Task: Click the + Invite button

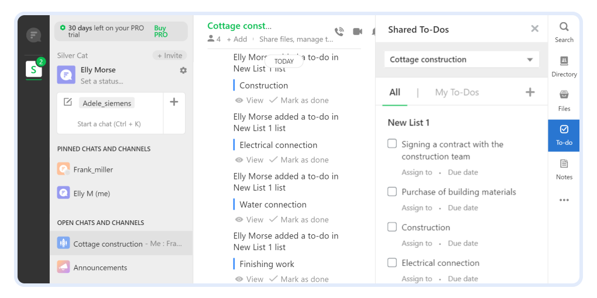Action: (170, 56)
